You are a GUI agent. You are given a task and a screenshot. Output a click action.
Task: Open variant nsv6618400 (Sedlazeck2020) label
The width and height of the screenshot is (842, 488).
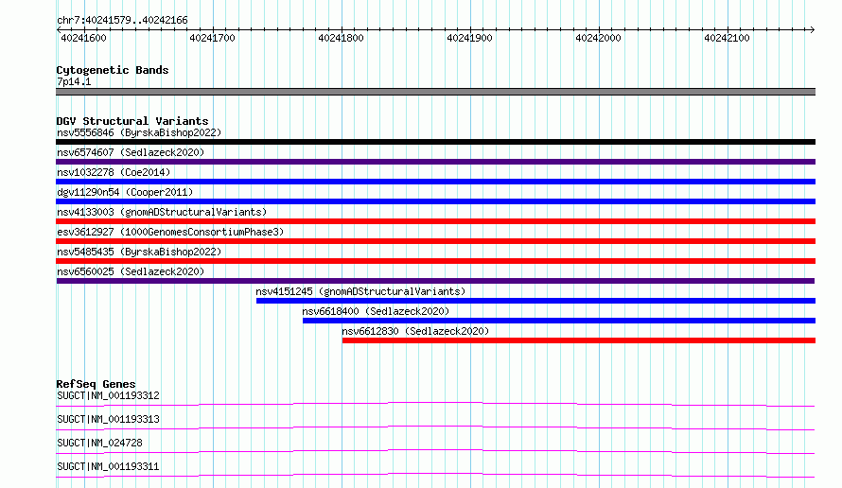(x=376, y=311)
